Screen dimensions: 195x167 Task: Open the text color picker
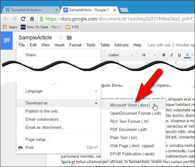click(x=187, y=55)
